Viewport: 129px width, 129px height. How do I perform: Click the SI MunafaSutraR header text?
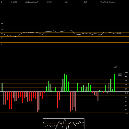tap(32, 2)
